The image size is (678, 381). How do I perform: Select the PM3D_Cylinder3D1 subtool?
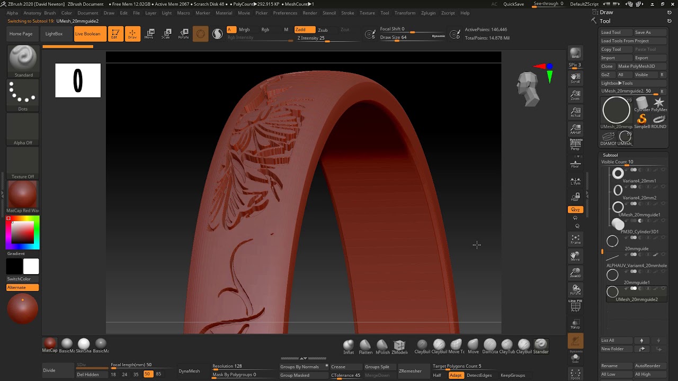tap(636, 226)
